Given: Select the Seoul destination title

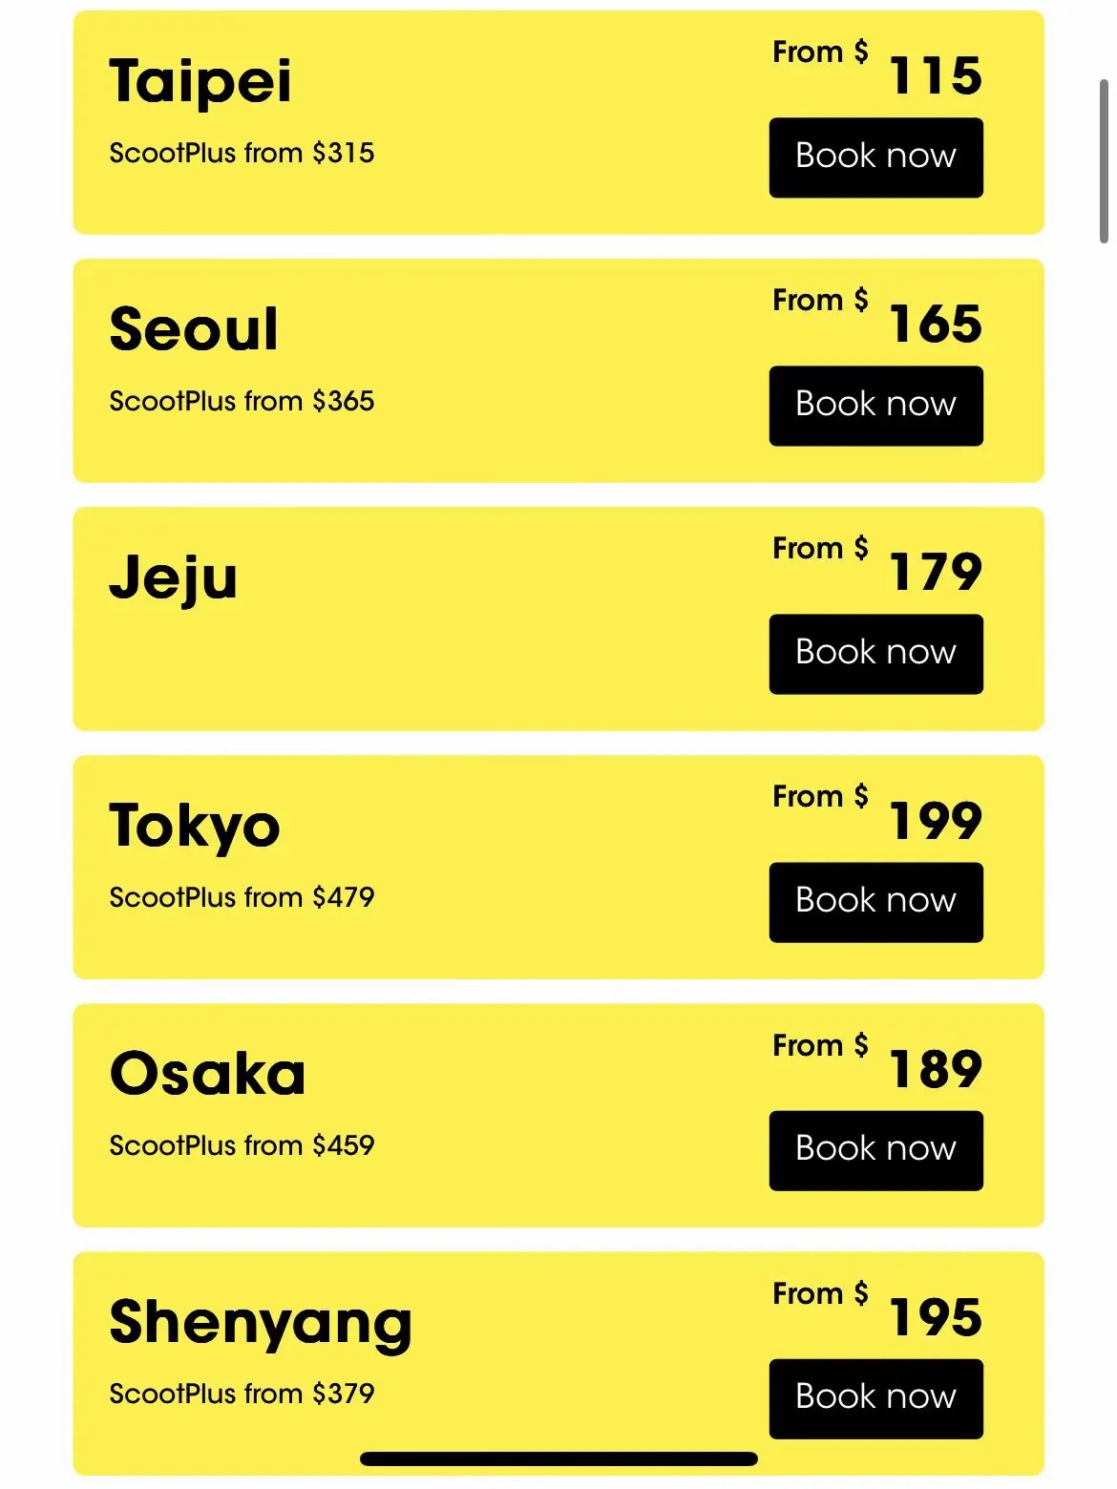Looking at the screenshot, I should point(194,328).
